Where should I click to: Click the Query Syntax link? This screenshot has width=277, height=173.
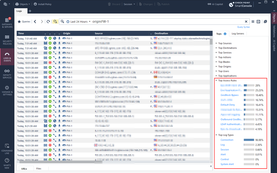coord(243,27)
